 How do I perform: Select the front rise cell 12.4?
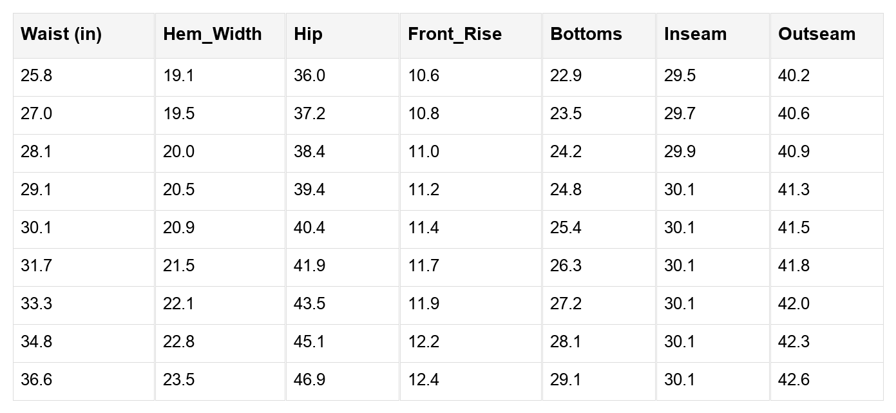tap(424, 380)
